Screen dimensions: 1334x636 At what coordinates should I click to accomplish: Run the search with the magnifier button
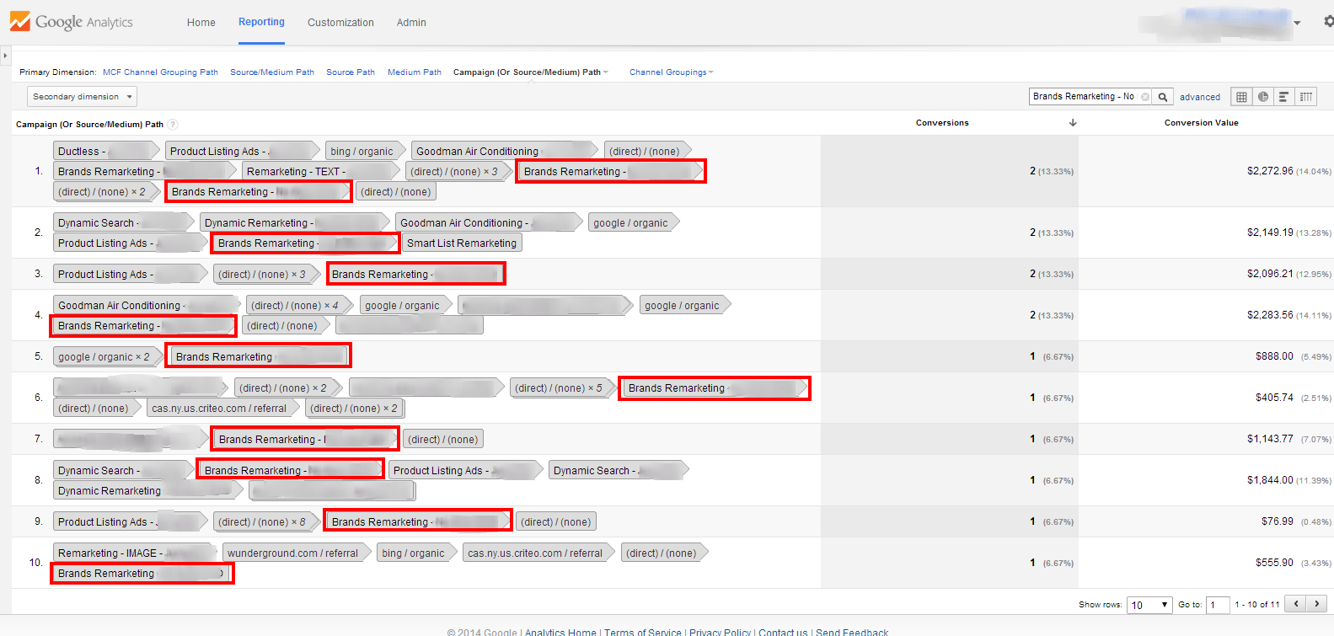click(1163, 97)
